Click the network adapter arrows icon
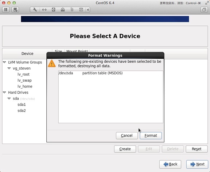The height and width of the screenshot is (172, 210). (x=44, y=10)
